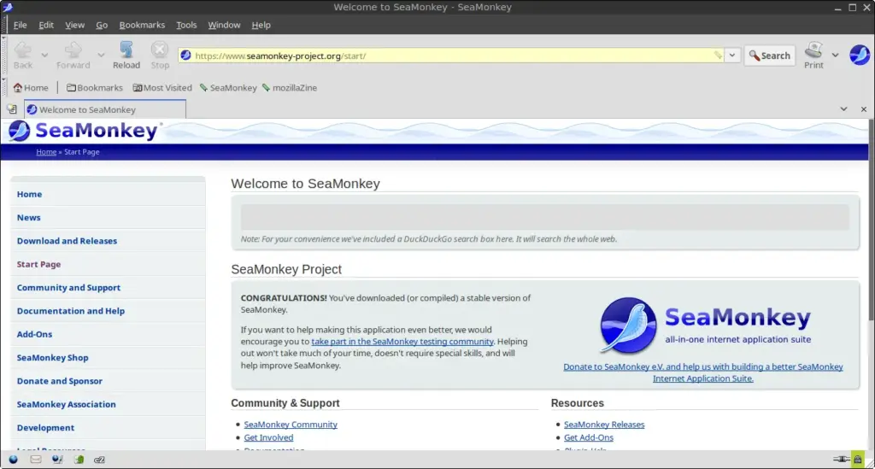Click the bookmark tag icon in address bar
875x469 pixels.
click(718, 56)
